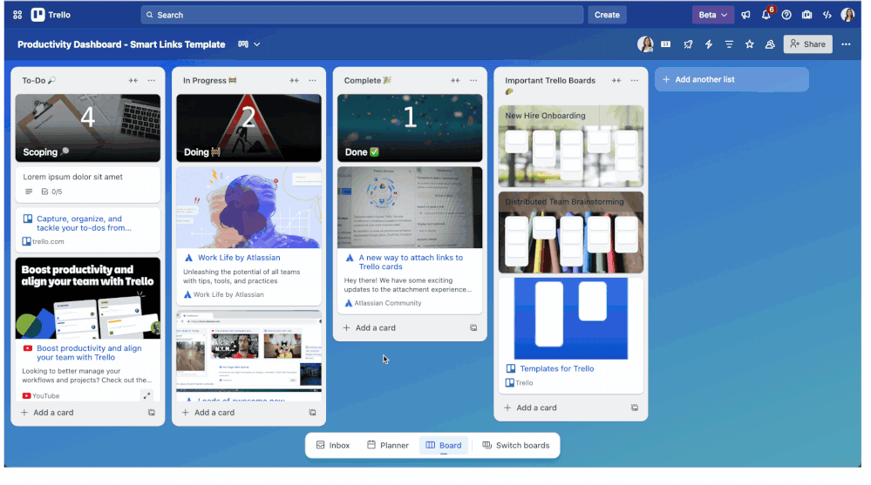Open the Scoping cover card
Screen dimensions: 871x485
point(88,128)
